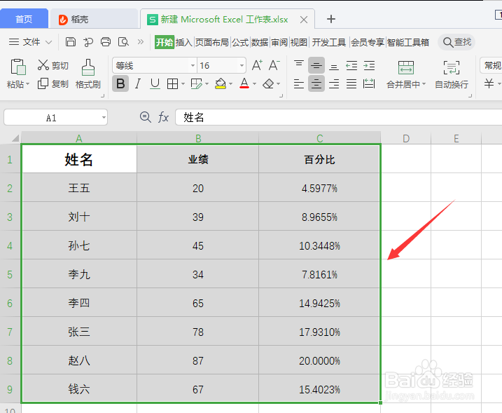
Task: Decrease indent icon
Action: pos(351,65)
